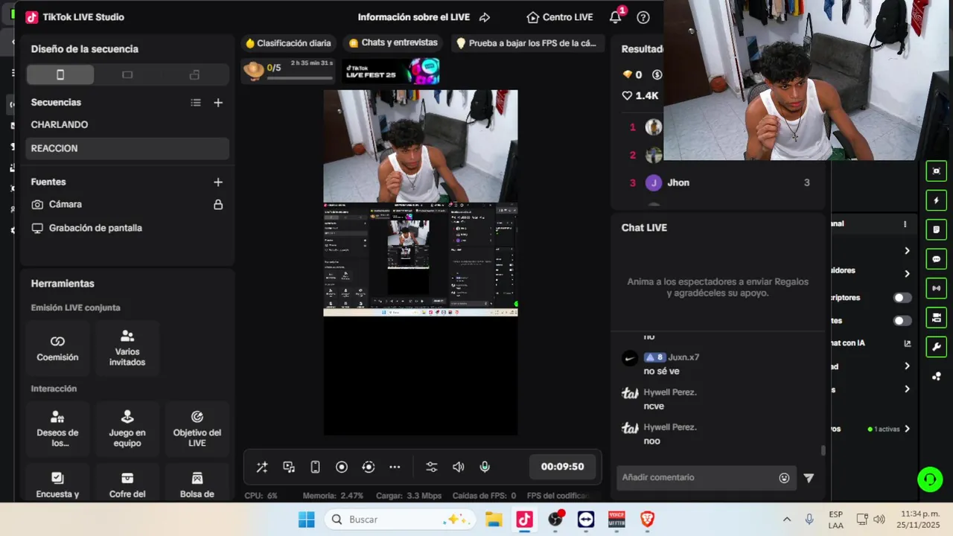Mute the speaker audio

pos(459,467)
